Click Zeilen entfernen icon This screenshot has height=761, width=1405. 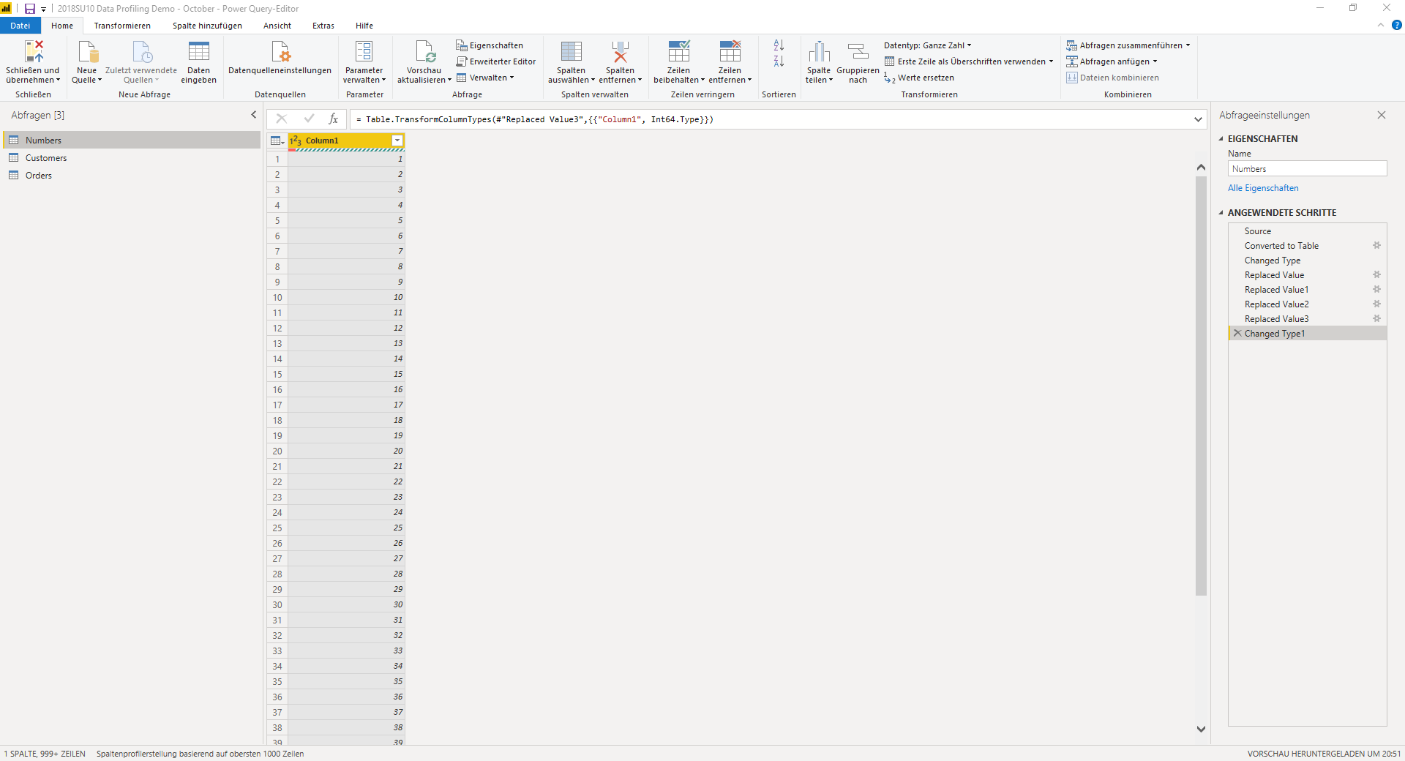pos(730,51)
